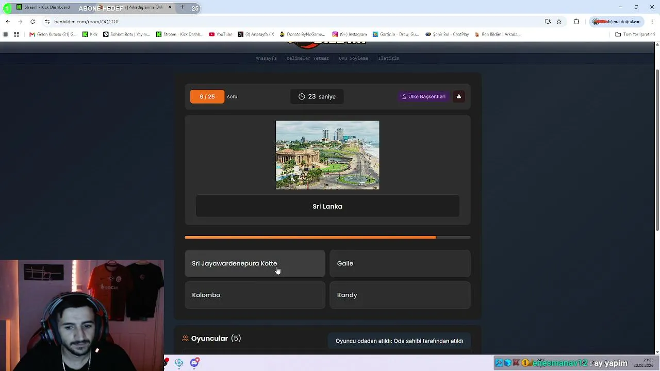Choose answer Kandy

(400, 295)
